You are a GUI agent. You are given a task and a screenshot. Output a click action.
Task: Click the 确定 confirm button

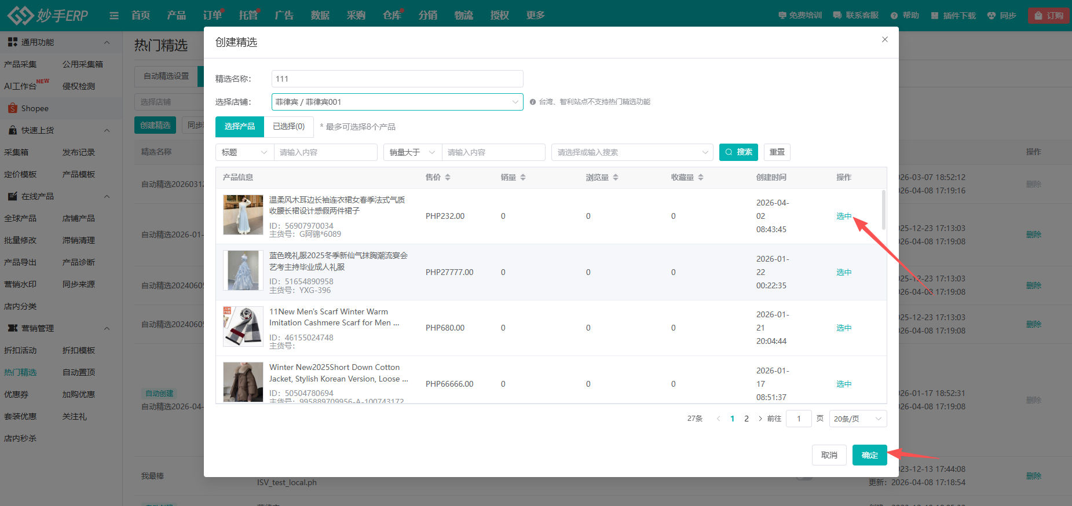pyautogui.click(x=869, y=455)
